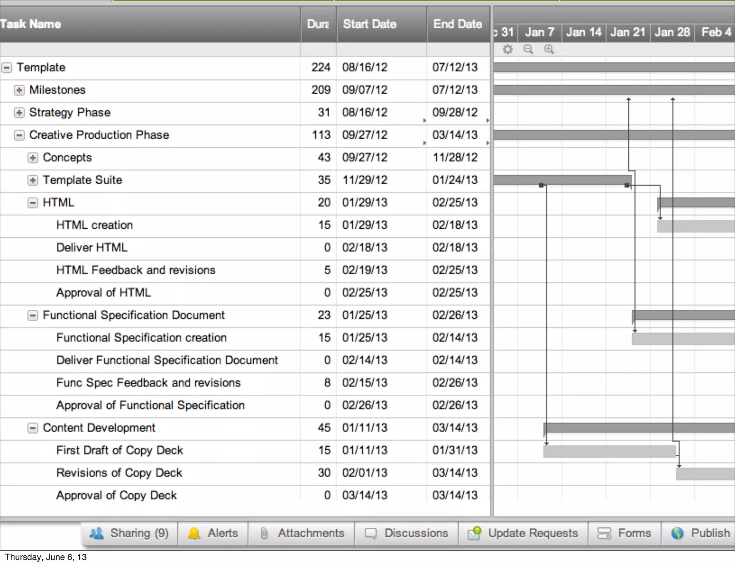Image resolution: width=735 pixels, height=565 pixels.
Task: Click the Discussions speech bubble icon
Action: (x=371, y=533)
